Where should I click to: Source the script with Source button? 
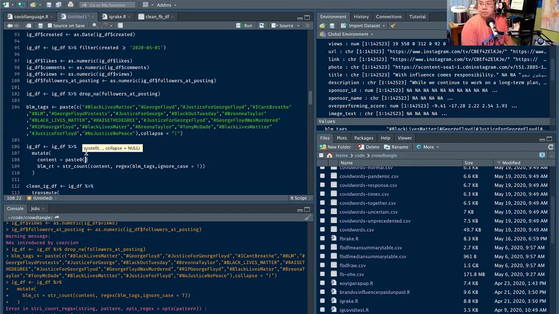click(x=283, y=26)
